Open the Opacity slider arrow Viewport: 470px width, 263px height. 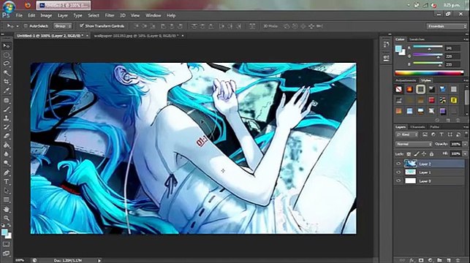[x=465, y=144]
